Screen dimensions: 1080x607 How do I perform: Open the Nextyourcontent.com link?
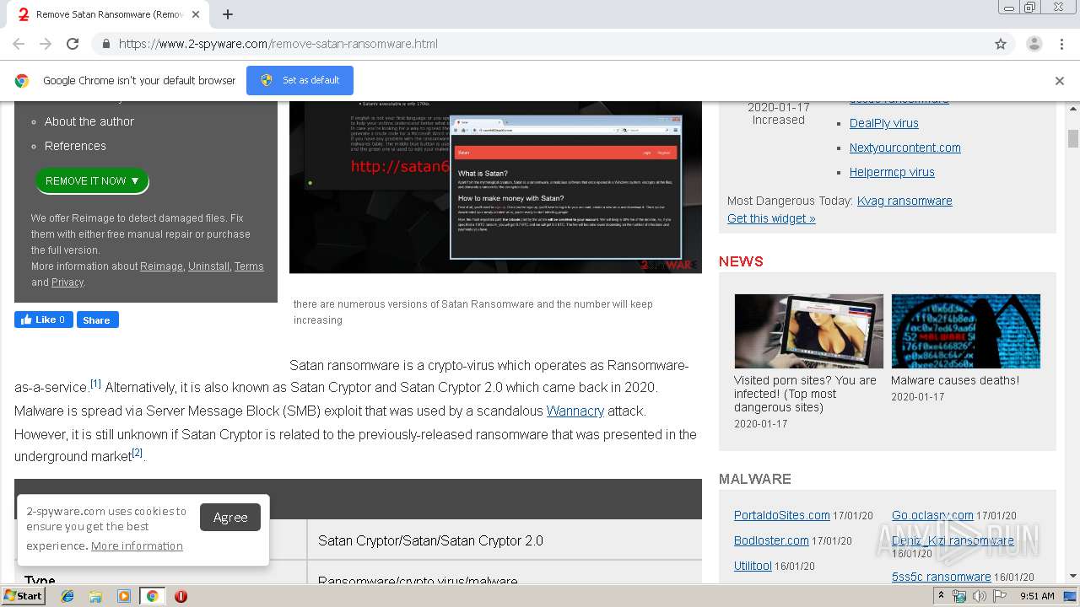tap(905, 148)
